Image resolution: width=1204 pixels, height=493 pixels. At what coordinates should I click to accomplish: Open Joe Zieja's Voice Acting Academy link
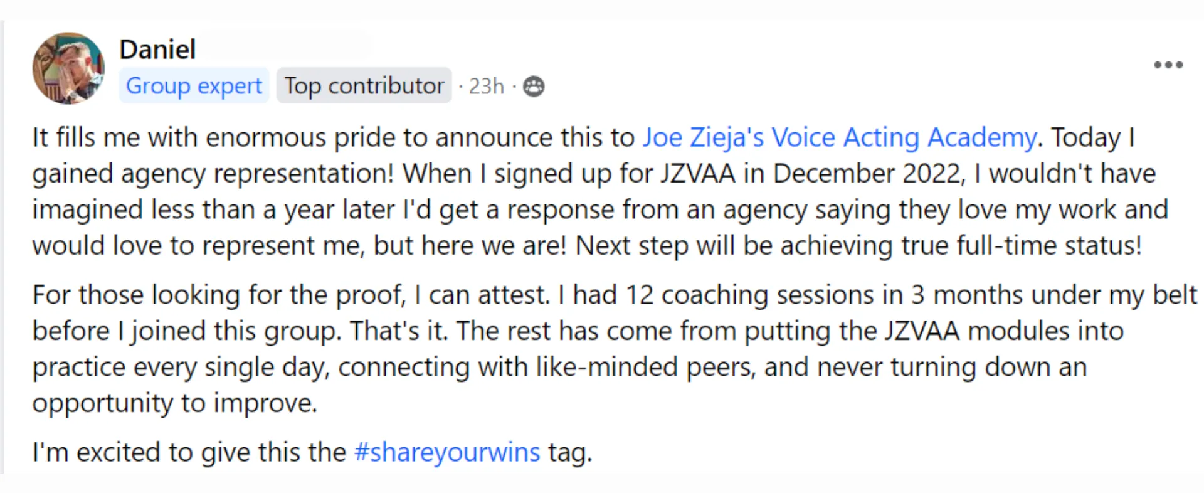pos(840,137)
